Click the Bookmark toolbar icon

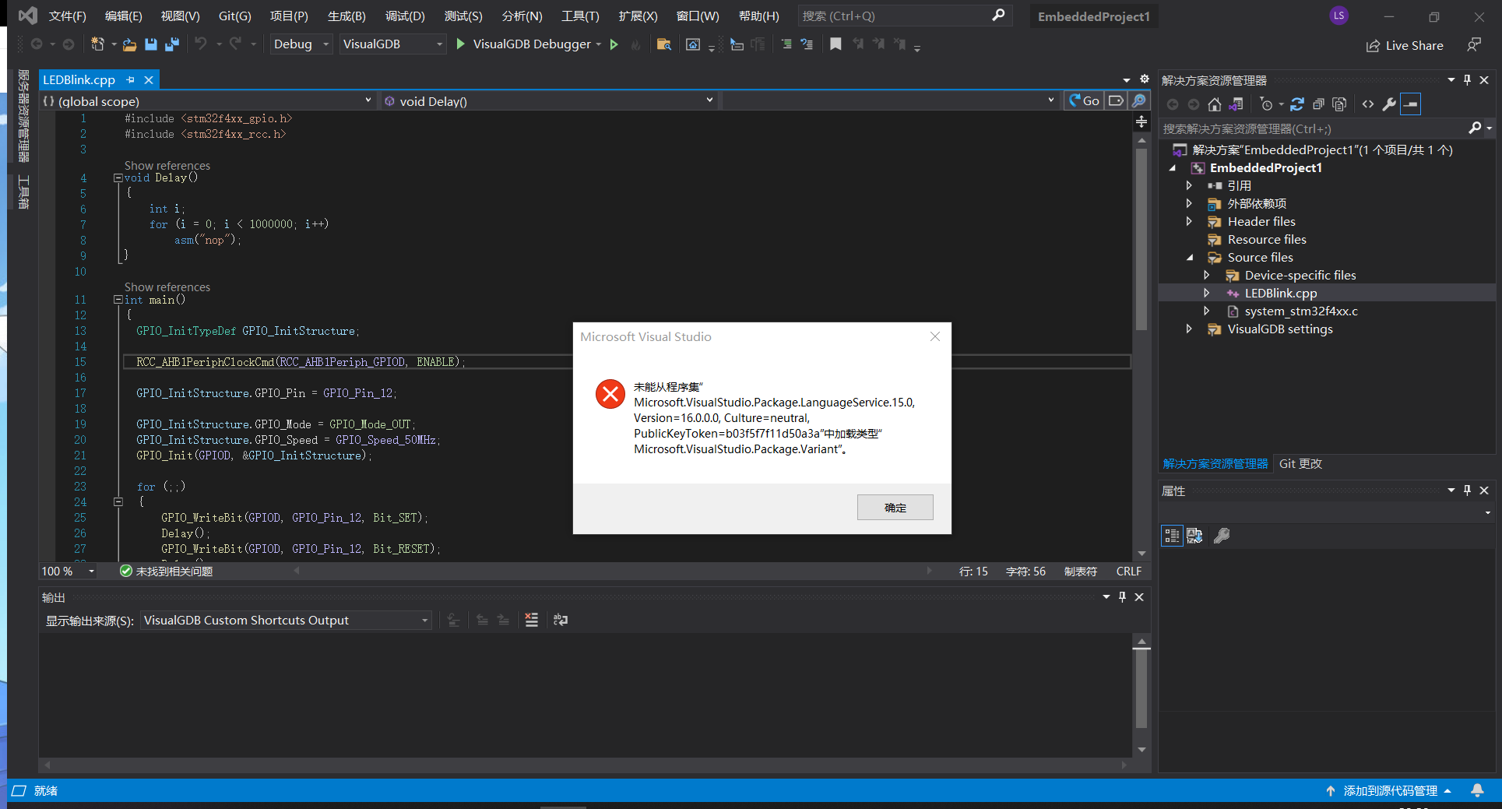pos(835,44)
